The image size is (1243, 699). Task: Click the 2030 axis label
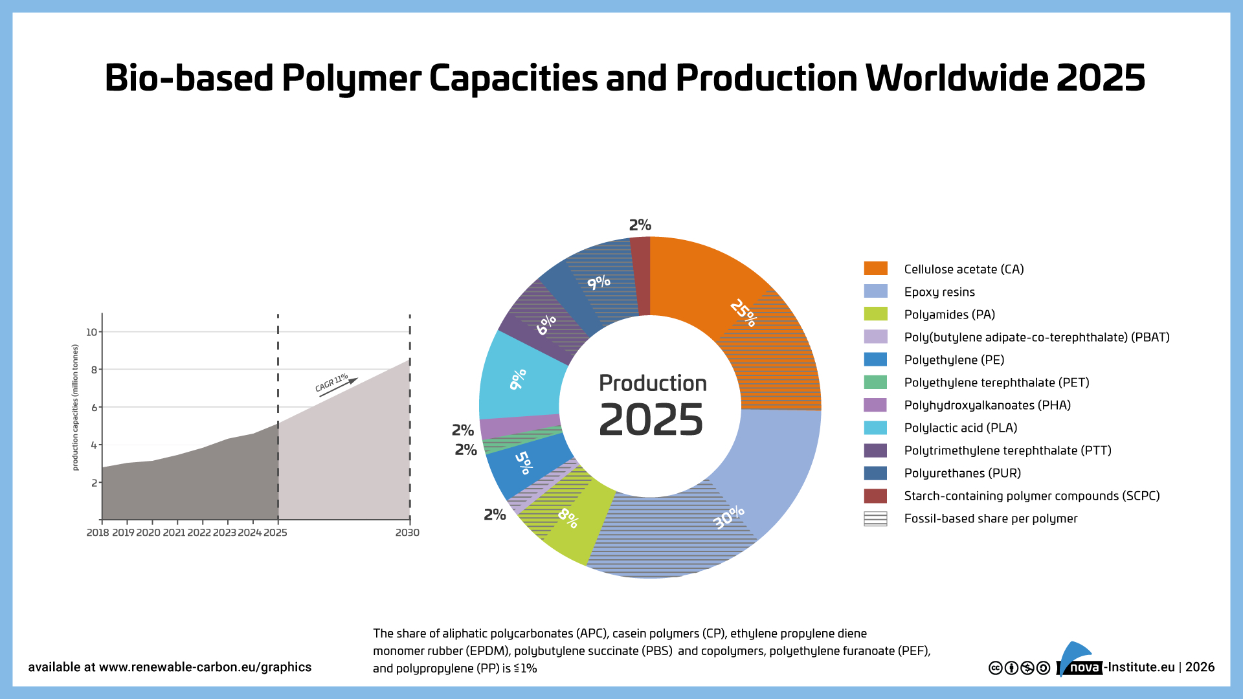[407, 533]
